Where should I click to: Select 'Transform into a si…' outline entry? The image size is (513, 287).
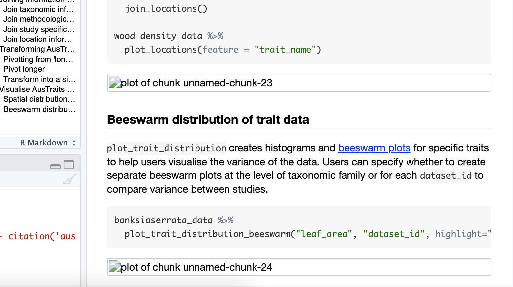pos(40,79)
